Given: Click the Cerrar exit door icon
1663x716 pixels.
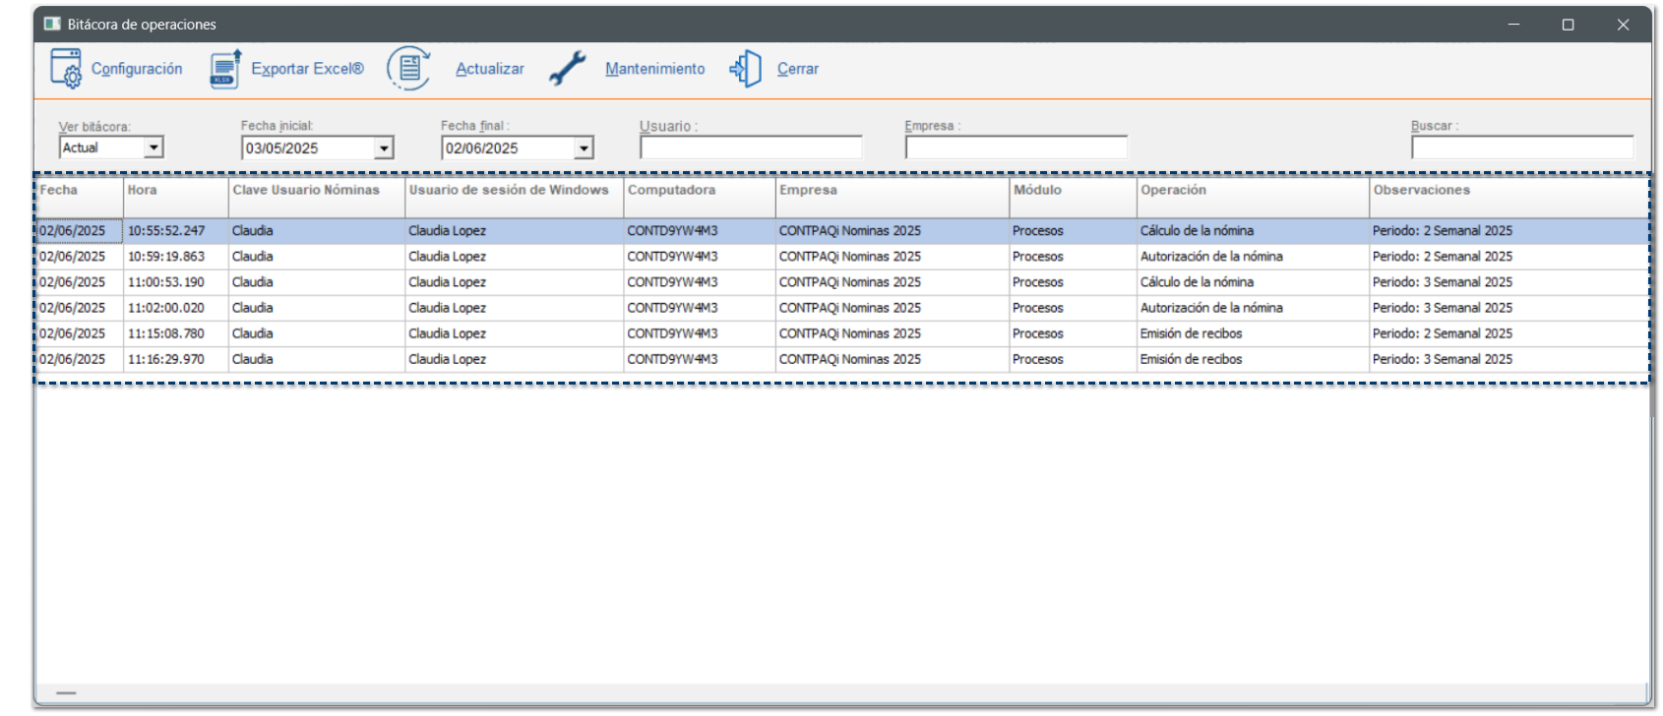Looking at the screenshot, I should coord(746,69).
